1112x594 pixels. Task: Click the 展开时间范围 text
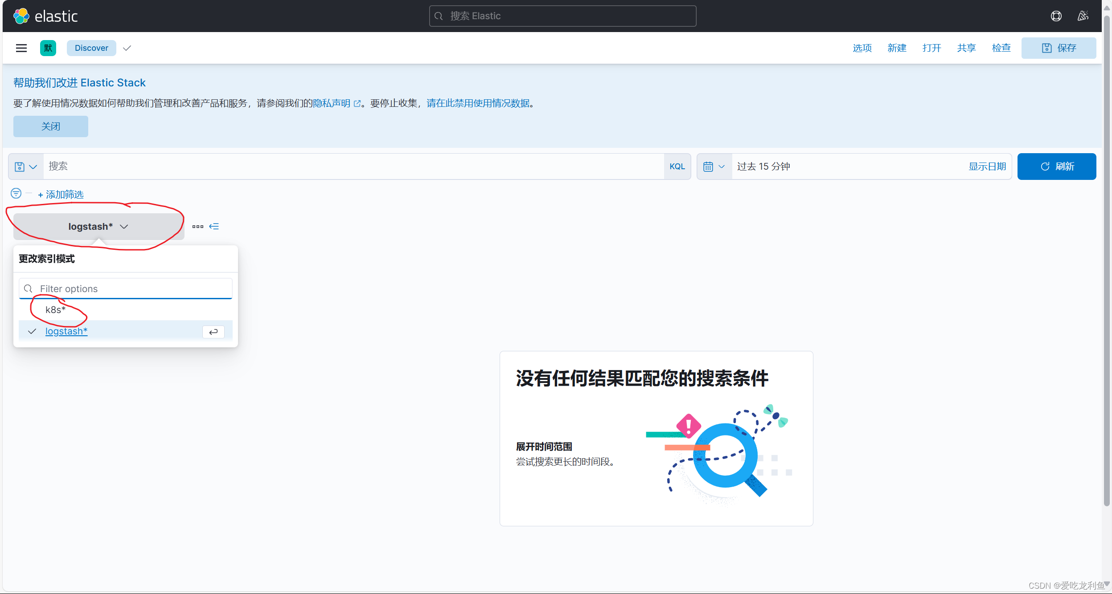[x=544, y=447]
